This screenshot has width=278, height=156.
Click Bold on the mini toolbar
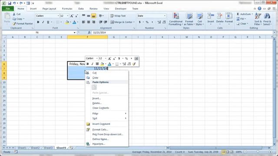[x=88, y=64]
